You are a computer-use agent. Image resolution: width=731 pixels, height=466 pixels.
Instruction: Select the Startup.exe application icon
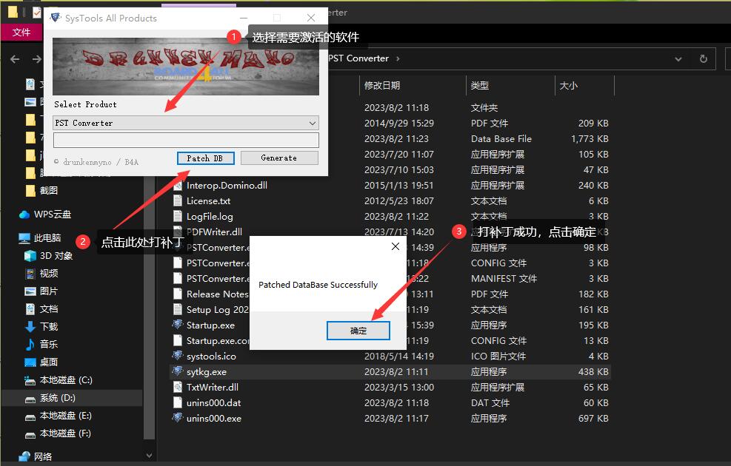(178, 325)
